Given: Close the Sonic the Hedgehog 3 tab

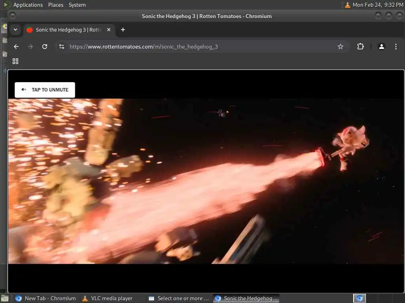Looking at the screenshot, I should point(109,30).
